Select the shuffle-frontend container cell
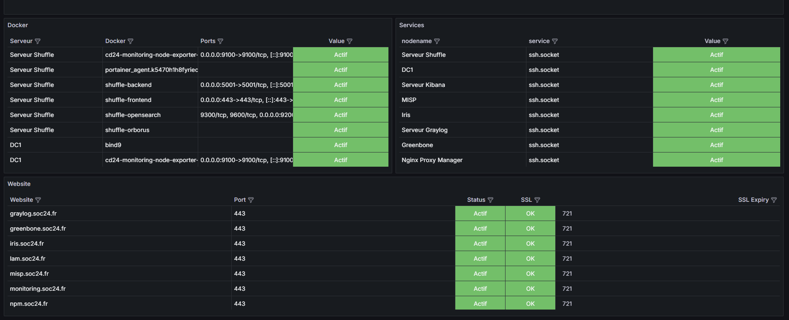 point(150,100)
